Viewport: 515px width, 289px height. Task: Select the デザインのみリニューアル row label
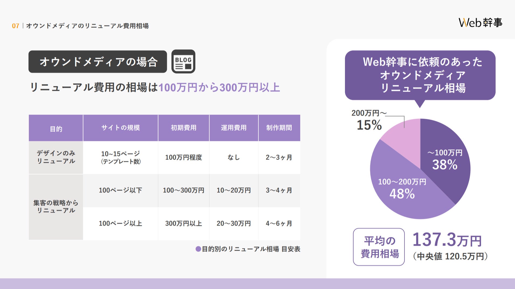click(x=56, y=157)
